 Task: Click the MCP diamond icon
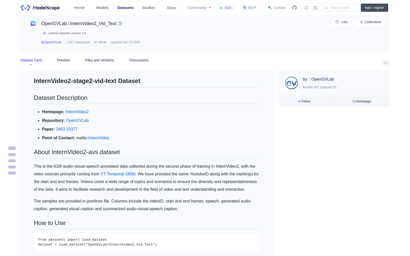(244, 8)
